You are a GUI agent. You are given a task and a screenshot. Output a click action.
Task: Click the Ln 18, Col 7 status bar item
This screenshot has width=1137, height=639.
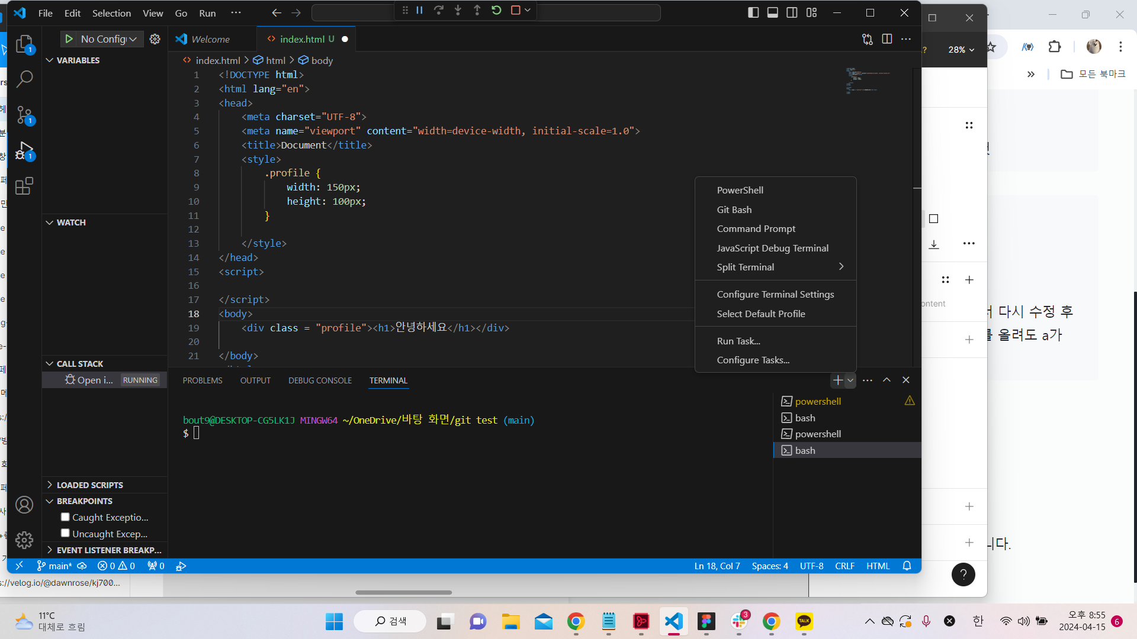click(717, 566)
